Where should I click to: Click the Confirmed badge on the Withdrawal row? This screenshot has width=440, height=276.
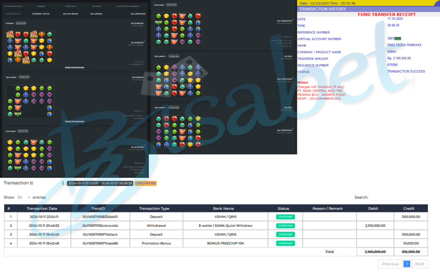coord(285,226)
